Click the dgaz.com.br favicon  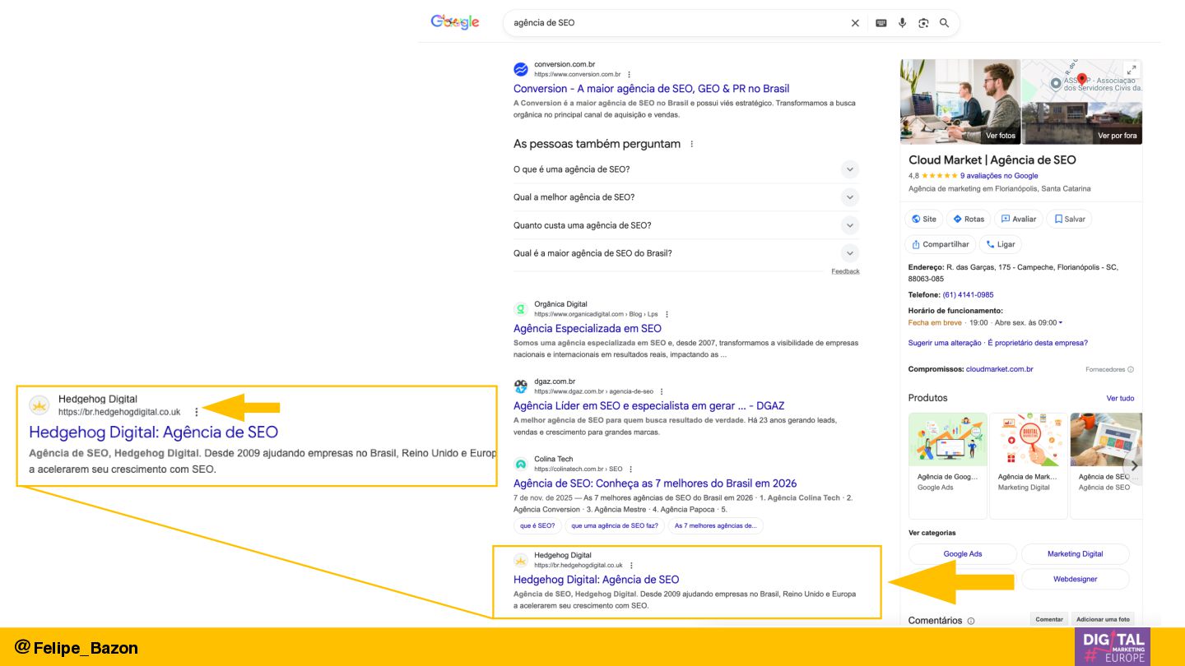point(521,386)
